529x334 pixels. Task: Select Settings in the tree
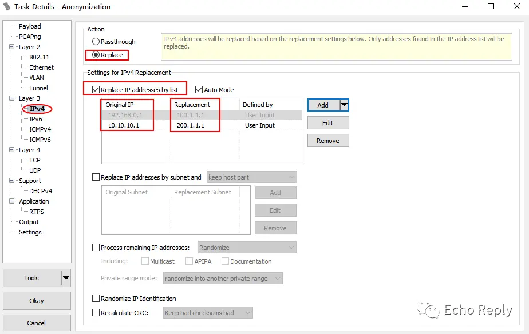click(x=30, y=232)
